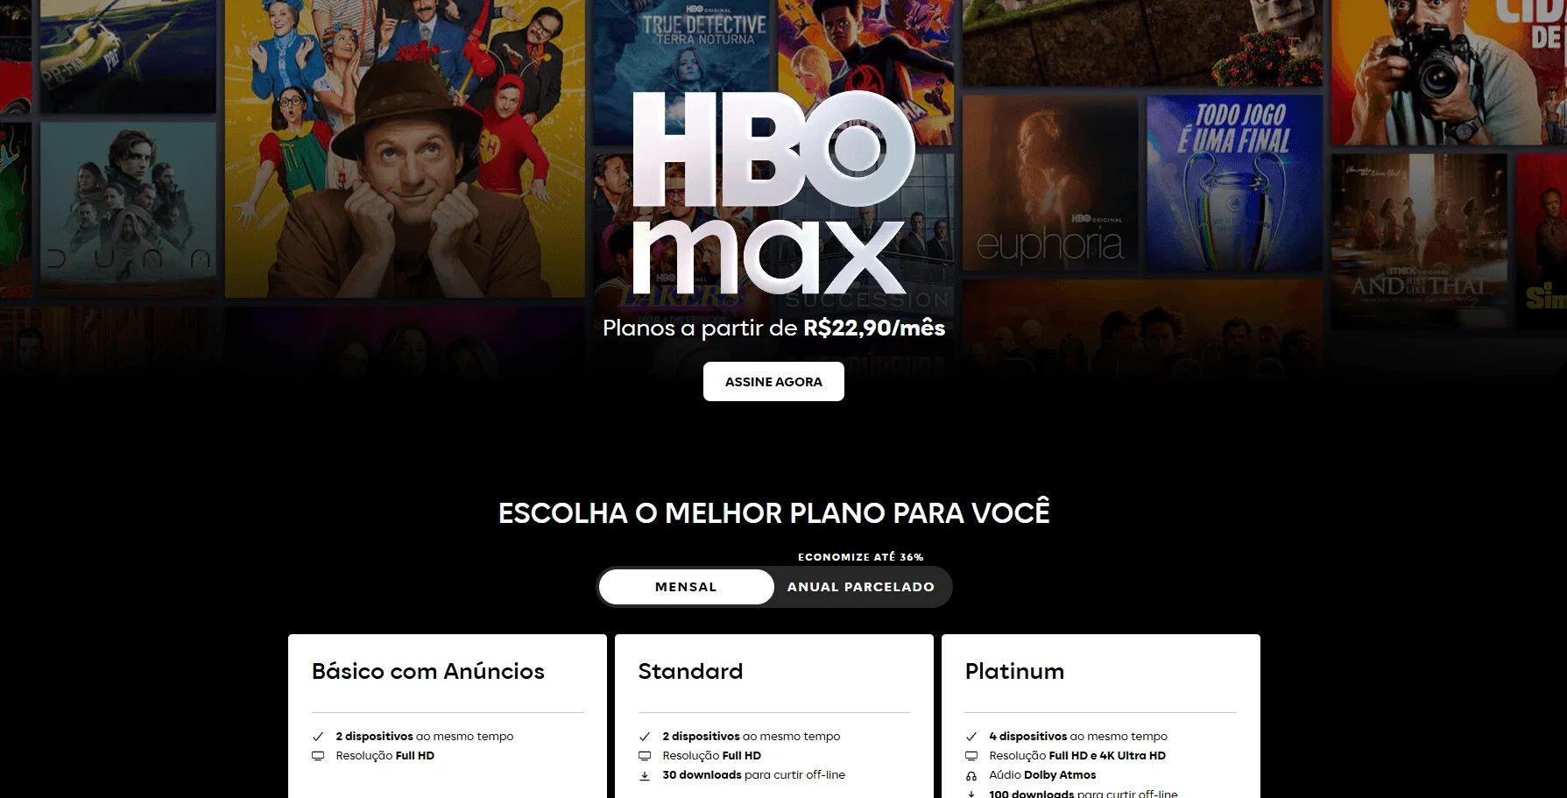1567x798 pixels.
Task: Click the monitor icon beside Standard Resolução Full HD
Action: [645, 756]
